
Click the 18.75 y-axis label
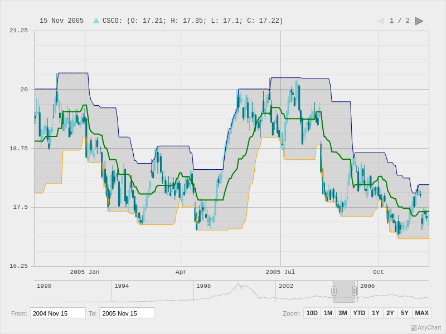click(19, 149)
